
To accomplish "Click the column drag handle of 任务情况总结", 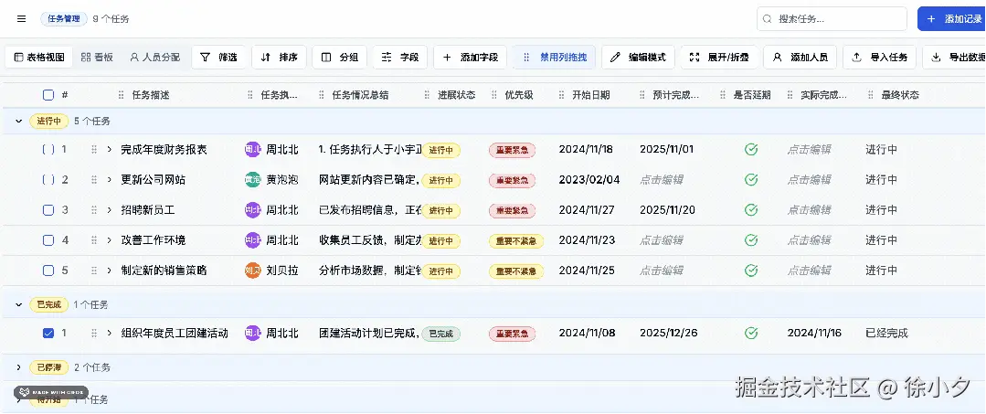I will [x=322, y=95].
